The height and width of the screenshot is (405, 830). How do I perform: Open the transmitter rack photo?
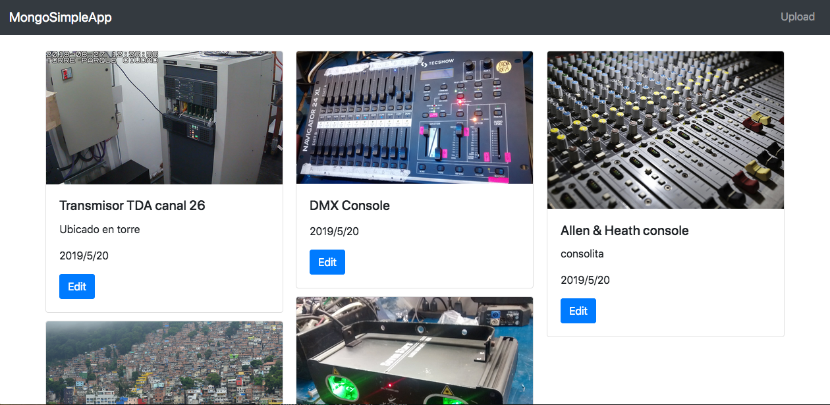pos(164,119)
